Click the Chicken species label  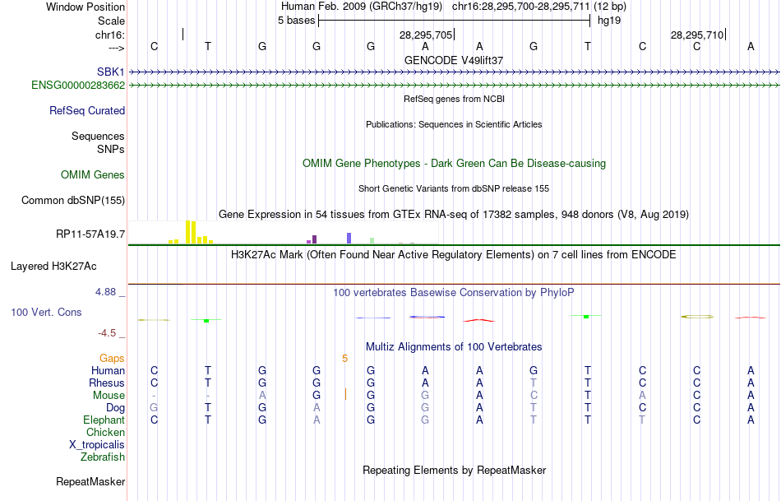tap(105, 432)
